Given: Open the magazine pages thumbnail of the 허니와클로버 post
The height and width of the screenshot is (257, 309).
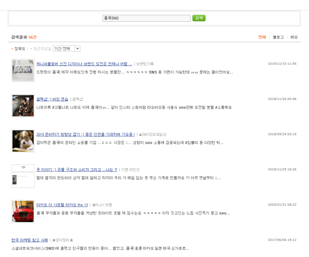Looking at the screenshot, I should 23,70.
